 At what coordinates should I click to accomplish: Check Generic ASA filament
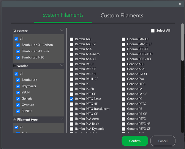click(x=124, y=69)
